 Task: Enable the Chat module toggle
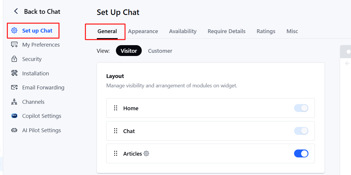click(x=301, y=131)
